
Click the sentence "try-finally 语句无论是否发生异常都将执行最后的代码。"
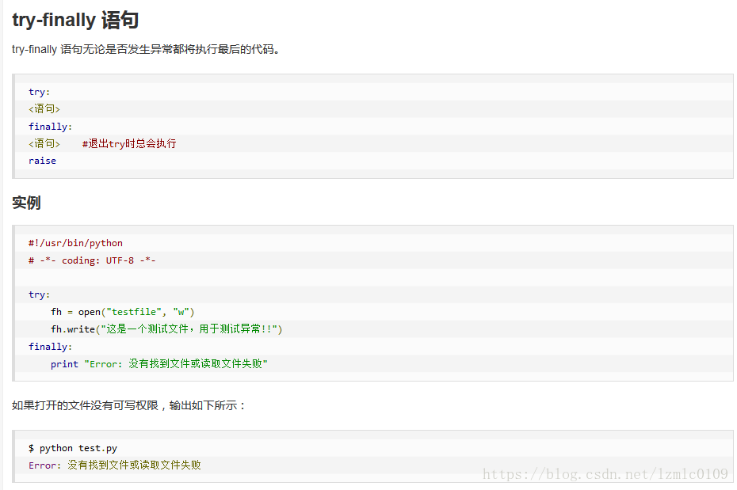point(146,49)
